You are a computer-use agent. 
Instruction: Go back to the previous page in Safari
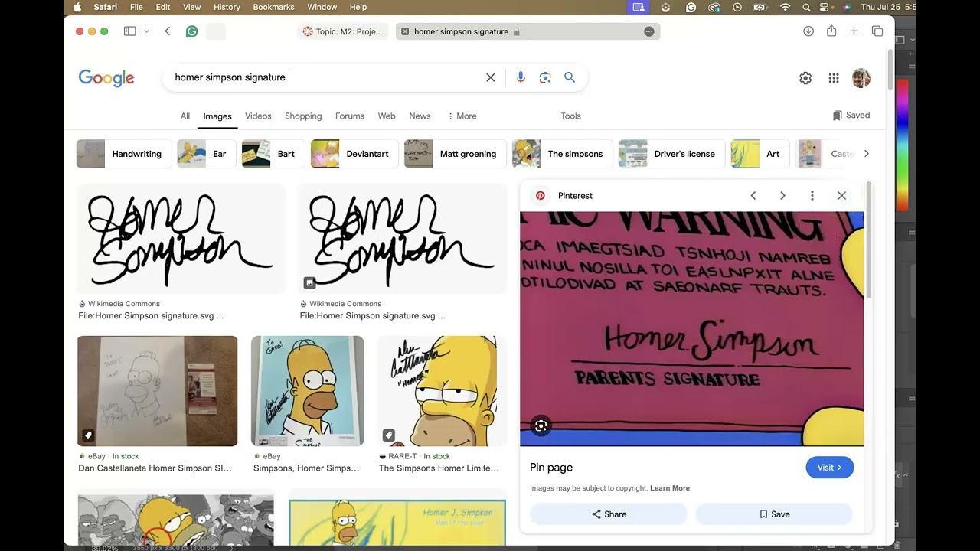click(x=168, y=31)
